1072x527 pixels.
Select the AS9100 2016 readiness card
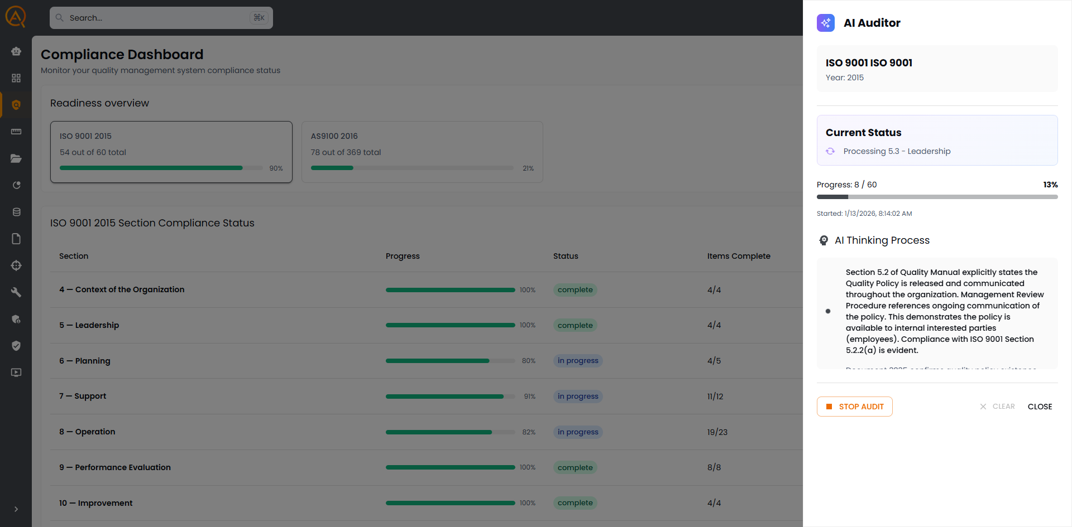tap(422, 152)
